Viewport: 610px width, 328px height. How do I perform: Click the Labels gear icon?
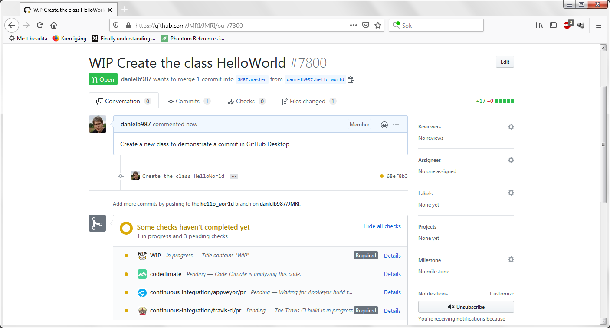point(511,193)
